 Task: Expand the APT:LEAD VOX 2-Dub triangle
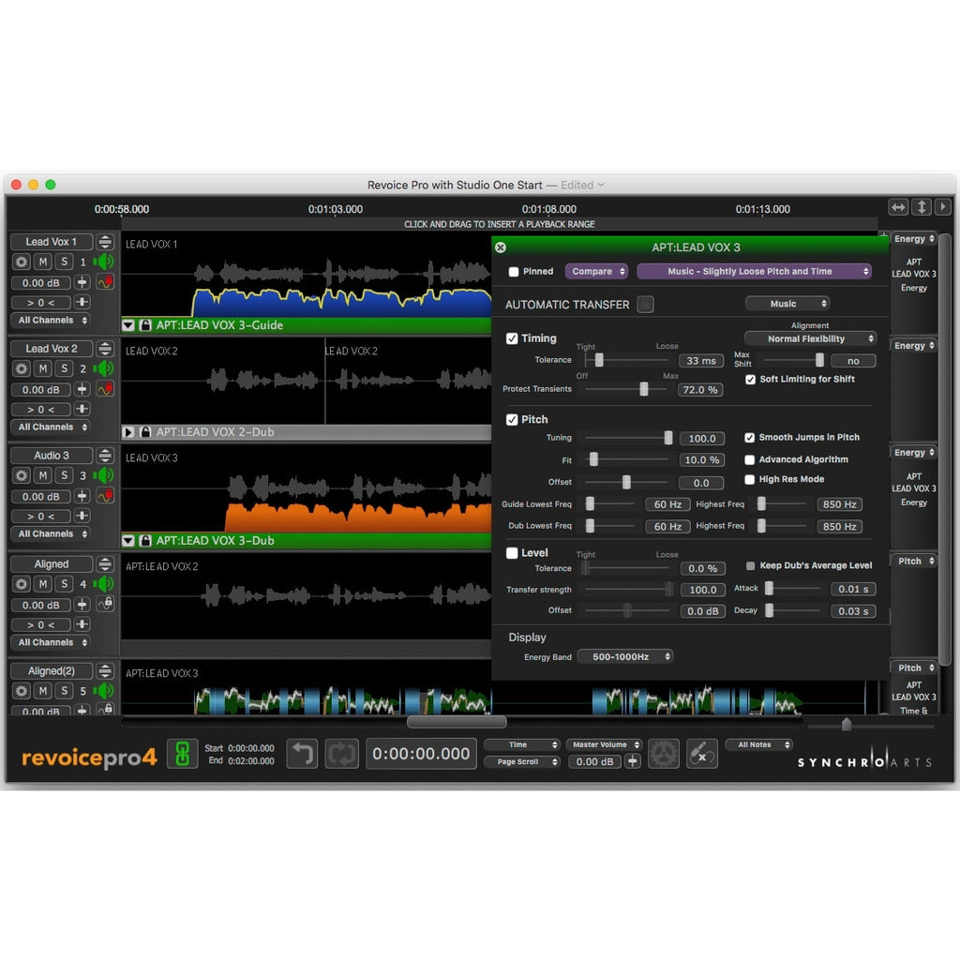click(127, 432)
